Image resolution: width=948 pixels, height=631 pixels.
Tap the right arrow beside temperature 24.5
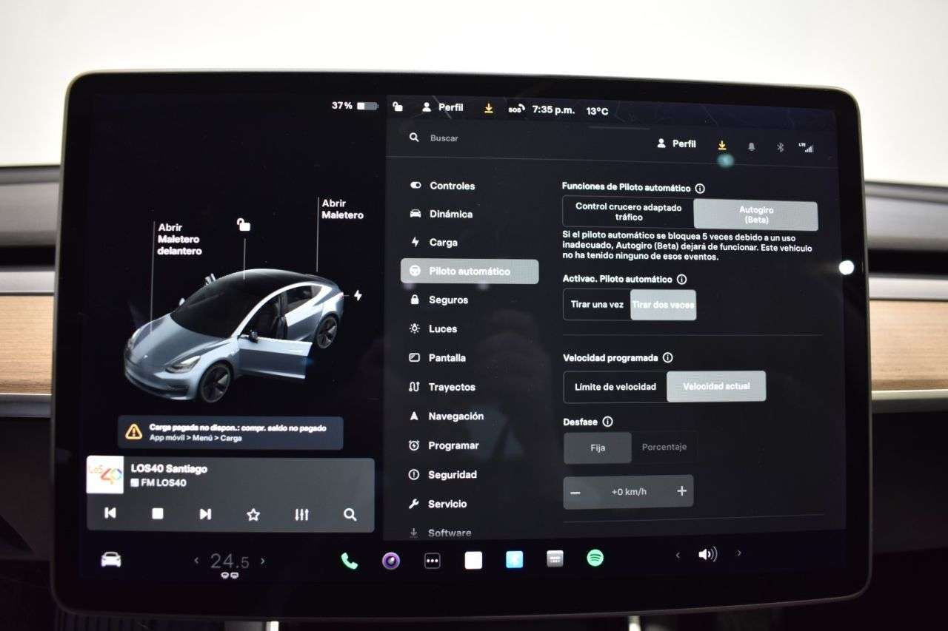coord(263,560)
